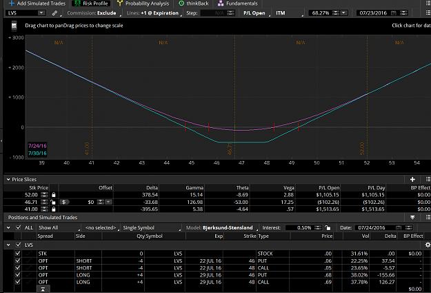This screenshot has width=431, height=293.
Task: Uncheck the LONG 48 CALL row checkbox
Action: coord(18,282)
